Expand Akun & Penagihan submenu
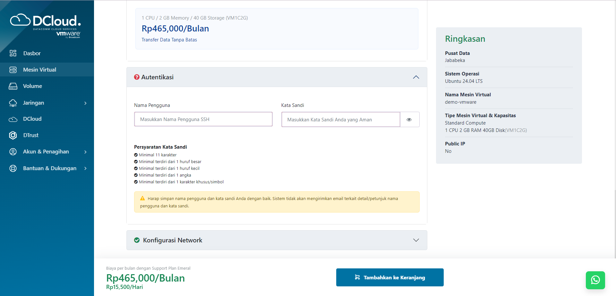The image size is (616, 296). pos(85,152)
